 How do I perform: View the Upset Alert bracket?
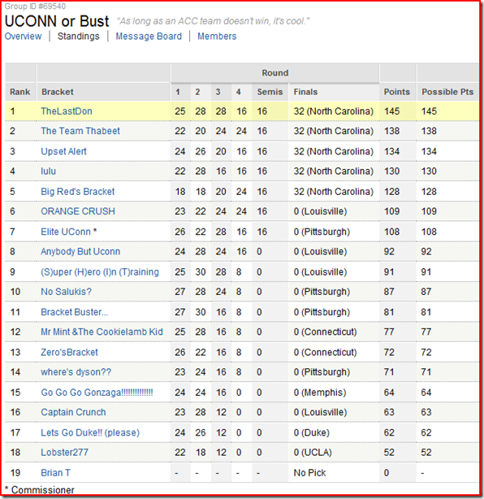[x=63, y=151]
